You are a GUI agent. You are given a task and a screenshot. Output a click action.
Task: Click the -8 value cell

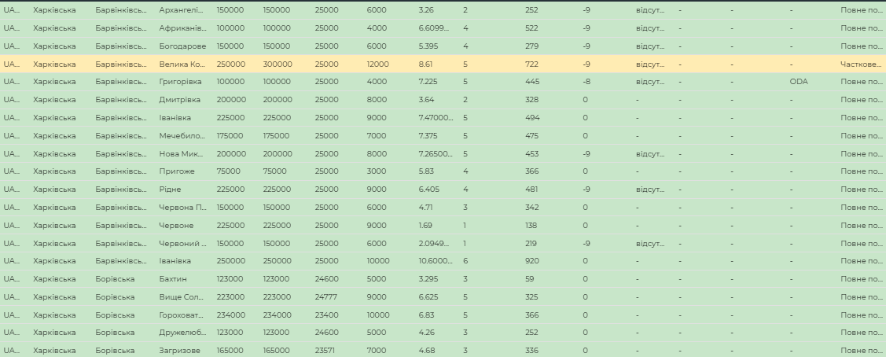pyautogui.click(x=586, y=82)
